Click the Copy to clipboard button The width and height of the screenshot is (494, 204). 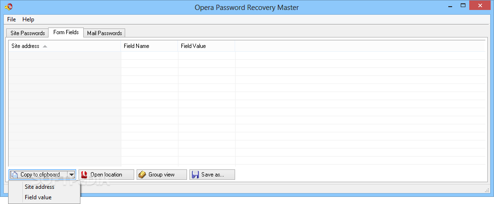(x=39, y=175)
